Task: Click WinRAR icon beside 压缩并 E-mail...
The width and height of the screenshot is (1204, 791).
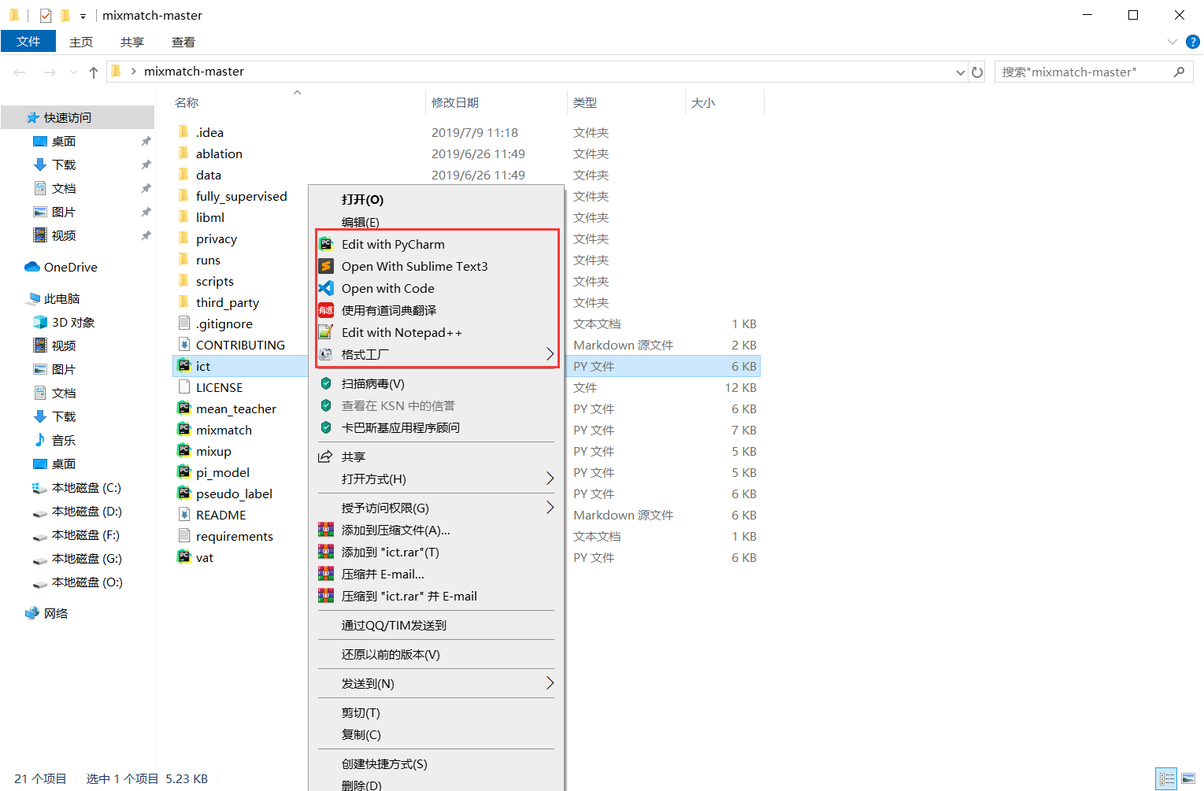Action: pos(326,574)
